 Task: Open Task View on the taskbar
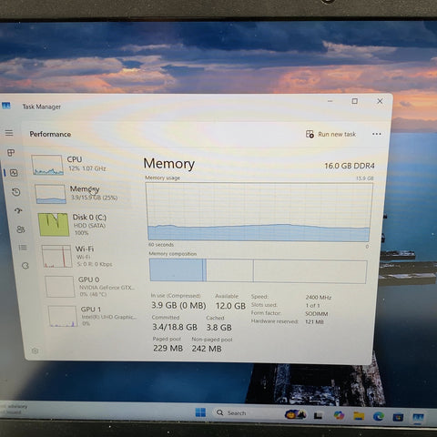pos(318,415)
